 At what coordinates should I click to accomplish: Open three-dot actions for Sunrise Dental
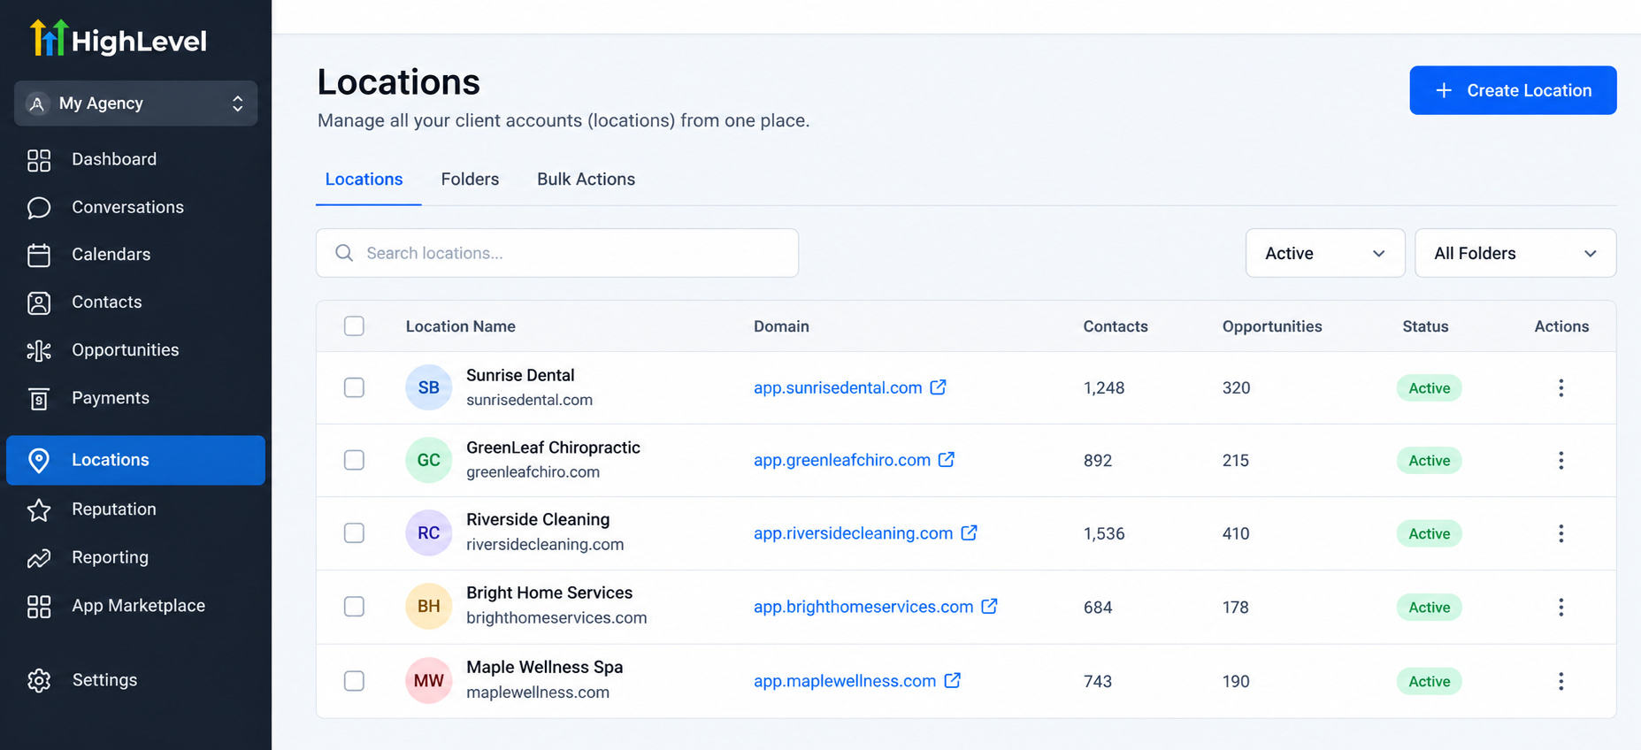[1561, 387]
